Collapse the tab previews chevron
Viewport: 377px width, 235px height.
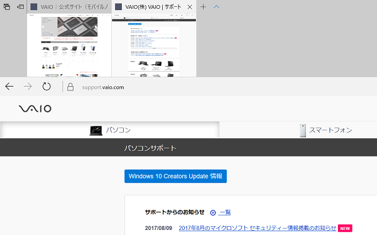tap(216, 7)
